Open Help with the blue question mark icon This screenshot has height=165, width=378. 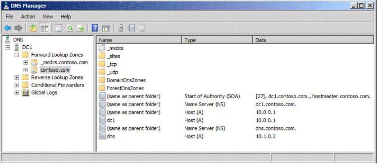[95, 28]
